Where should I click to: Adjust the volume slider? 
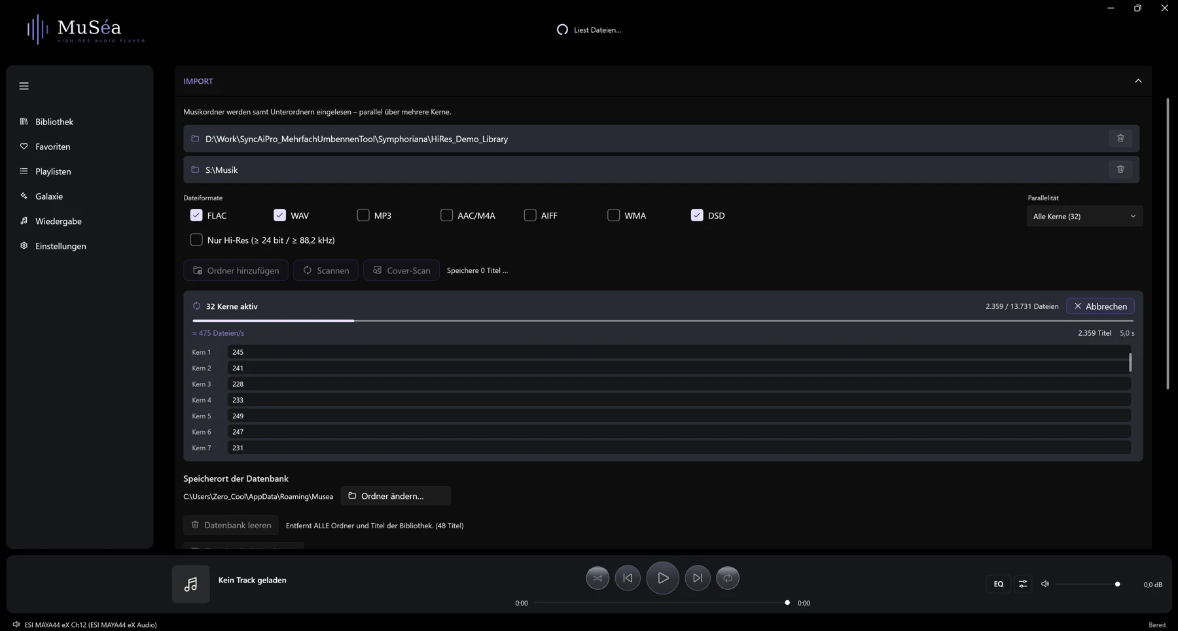[1089, 584]
